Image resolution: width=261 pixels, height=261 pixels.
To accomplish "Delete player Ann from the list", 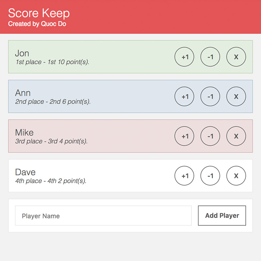I will coord(236,96).
